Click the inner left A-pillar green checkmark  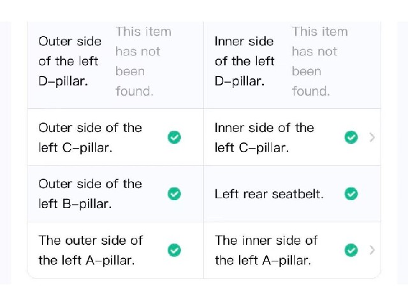click(351, 250)
